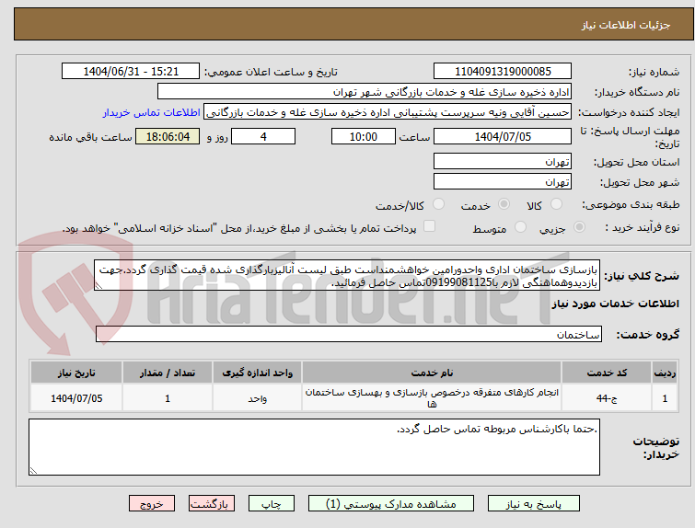
Task: Click the buyer notes text area
Action: pyautogui.click(x=314, y=447)
